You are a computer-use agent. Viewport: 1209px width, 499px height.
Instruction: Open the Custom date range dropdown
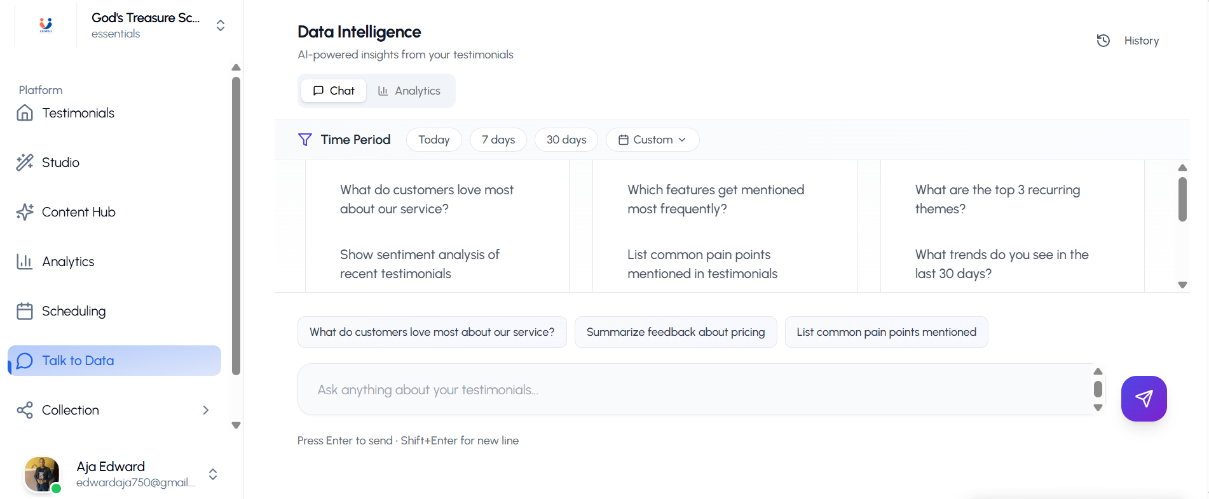(652, 140)
